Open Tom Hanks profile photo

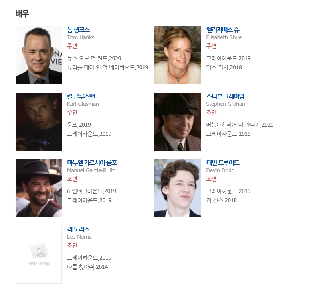tap(39, 55)
